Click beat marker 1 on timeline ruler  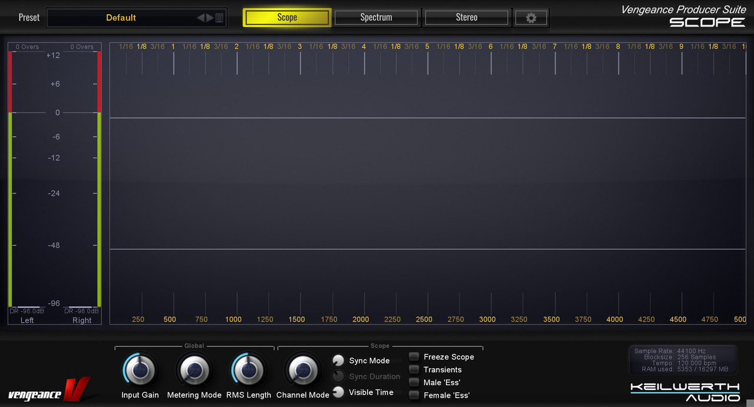click(173, 47)
